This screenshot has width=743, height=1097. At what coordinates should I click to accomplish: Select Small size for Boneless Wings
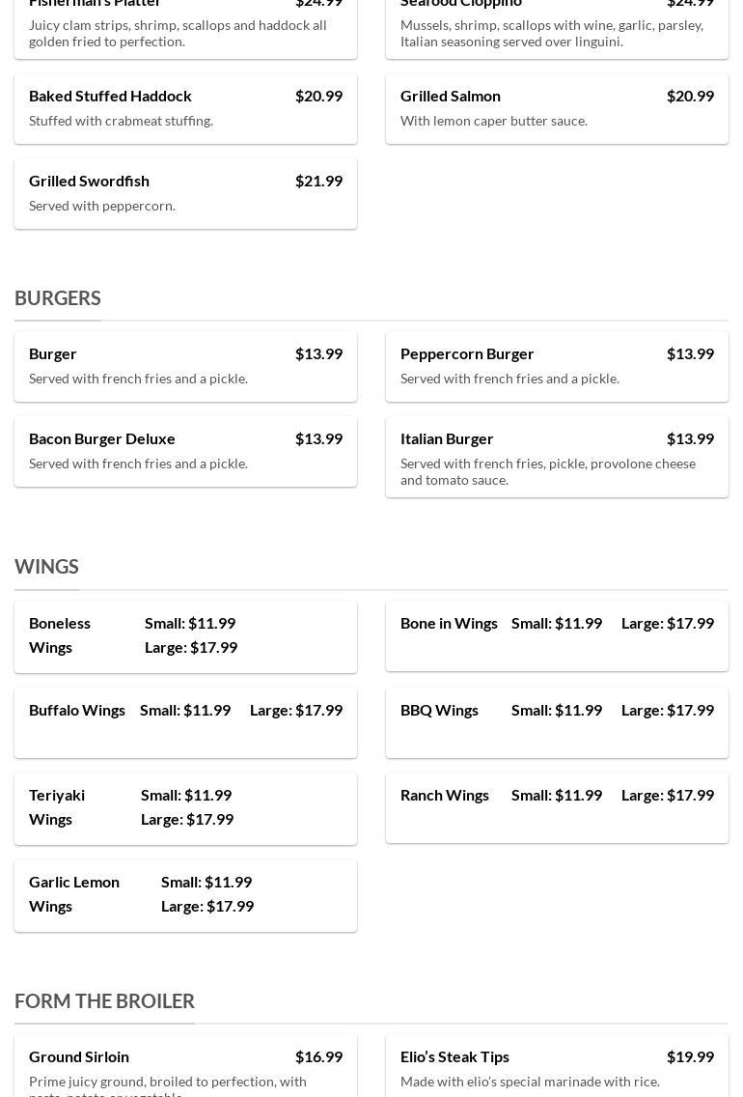190,623
